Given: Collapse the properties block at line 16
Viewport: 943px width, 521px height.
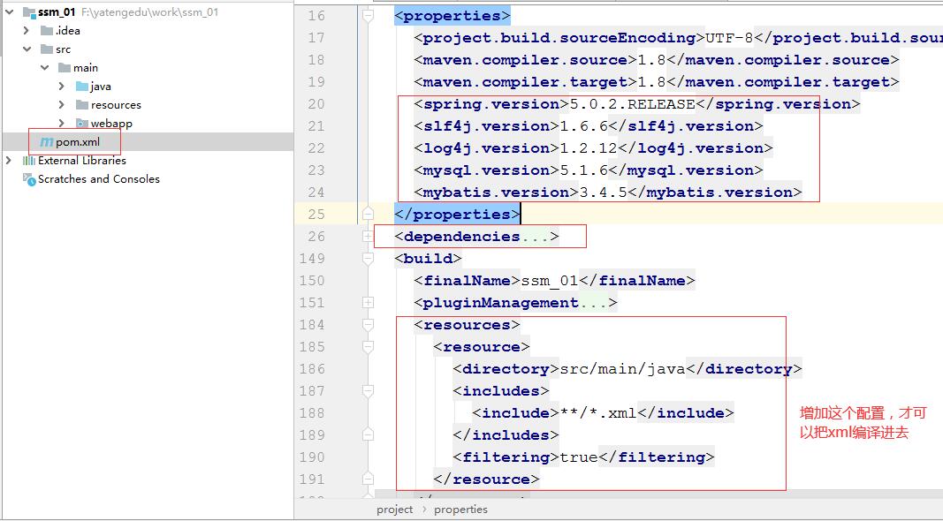Looking at the screenshot, I should (368, 16).
